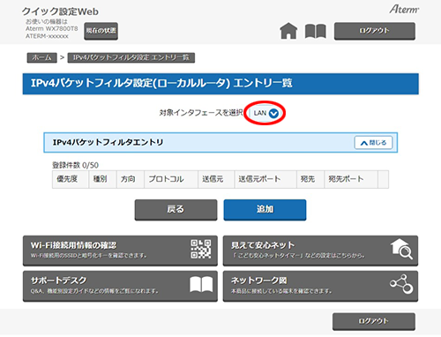Click the 送信元ポート column header
The height and width of the screenshot is (337, 441).
pyautogui.click(x=265, y=179)
